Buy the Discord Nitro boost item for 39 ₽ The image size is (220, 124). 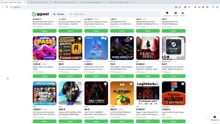148,31
